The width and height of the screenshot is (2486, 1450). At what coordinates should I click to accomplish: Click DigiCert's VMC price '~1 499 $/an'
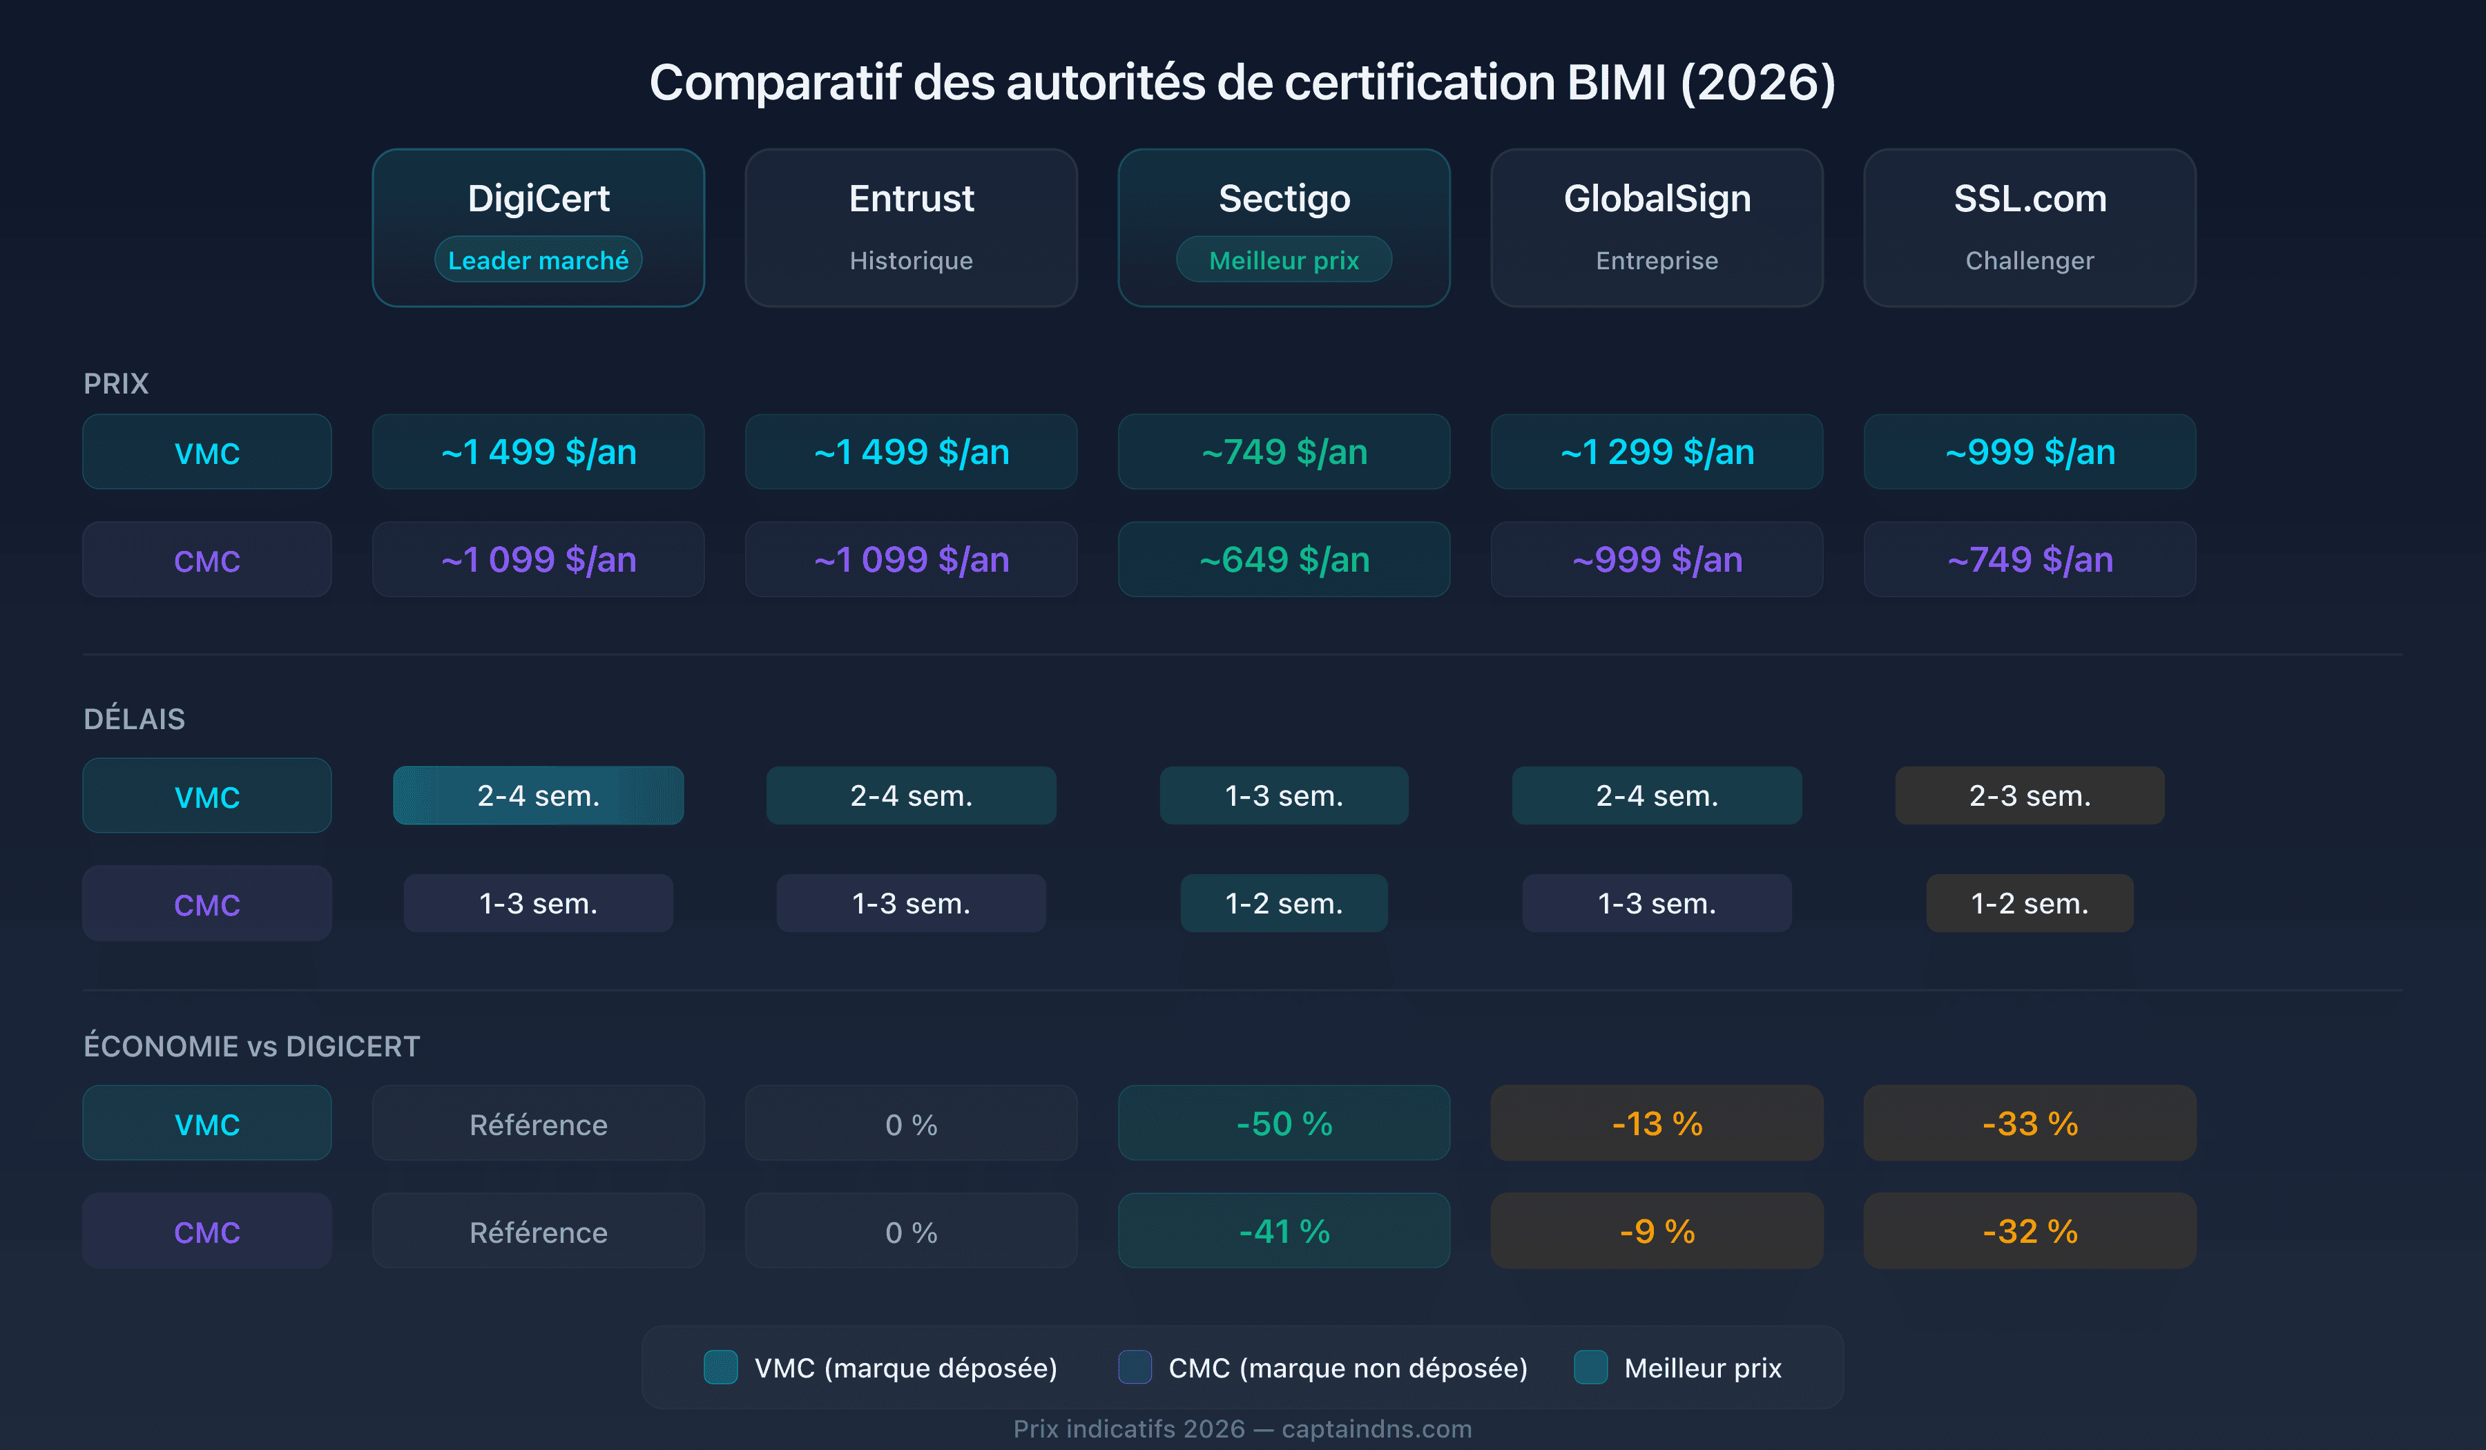tap(539, 452)
